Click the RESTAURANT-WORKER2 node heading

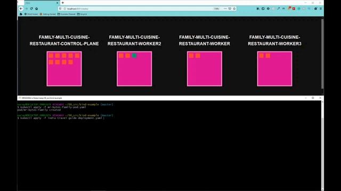tap(134, 40)
